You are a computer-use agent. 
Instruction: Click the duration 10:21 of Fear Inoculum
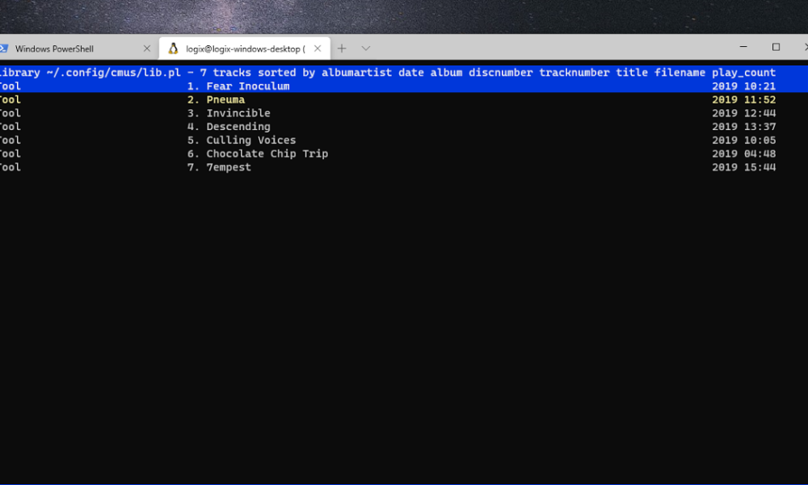click(x=760, y=86)
